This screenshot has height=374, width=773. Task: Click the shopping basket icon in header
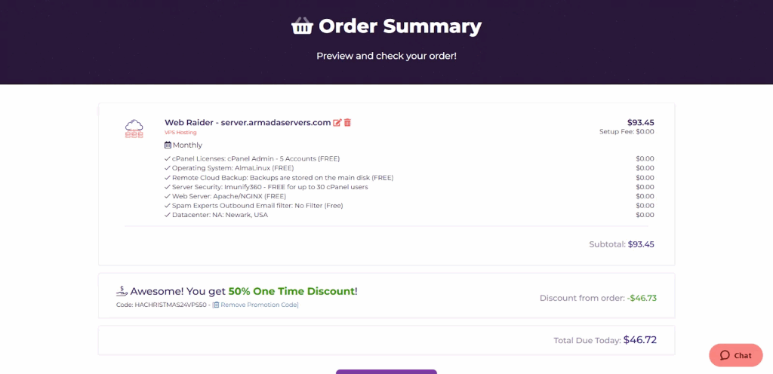[302, 26]
